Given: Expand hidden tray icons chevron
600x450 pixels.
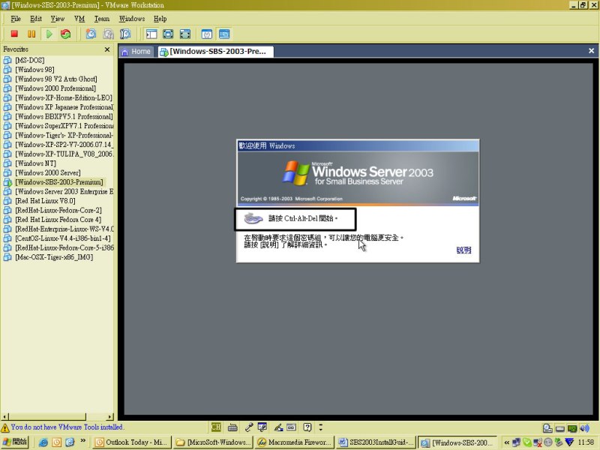Looking at the screenshot, I should tap(507, 442).
